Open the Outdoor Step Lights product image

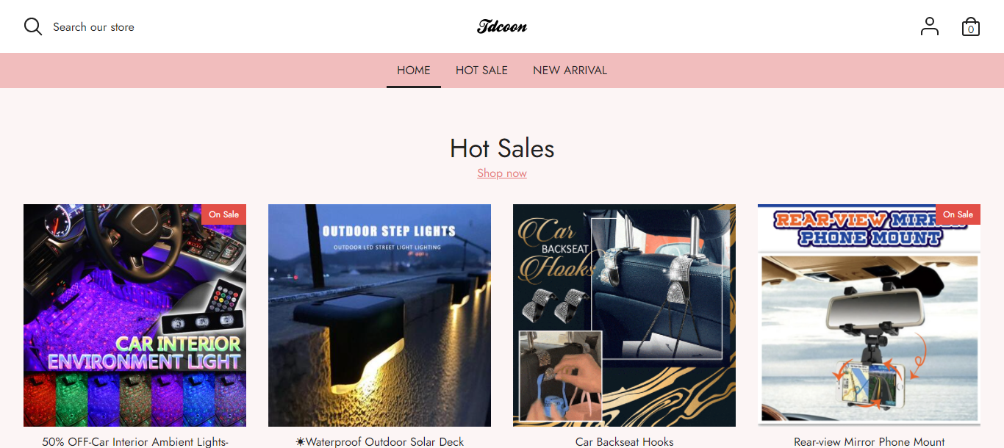click(x=379, y=315)
